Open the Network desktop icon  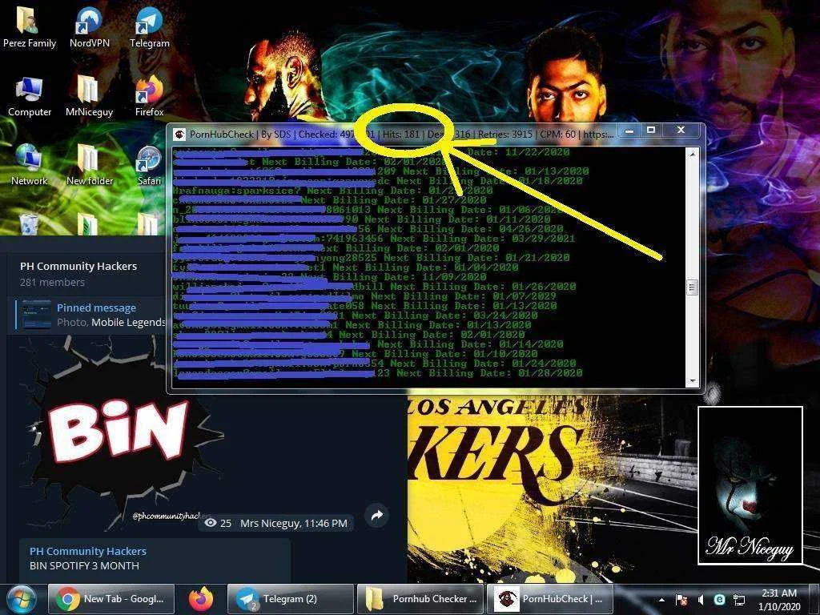(x=29, y=165)
